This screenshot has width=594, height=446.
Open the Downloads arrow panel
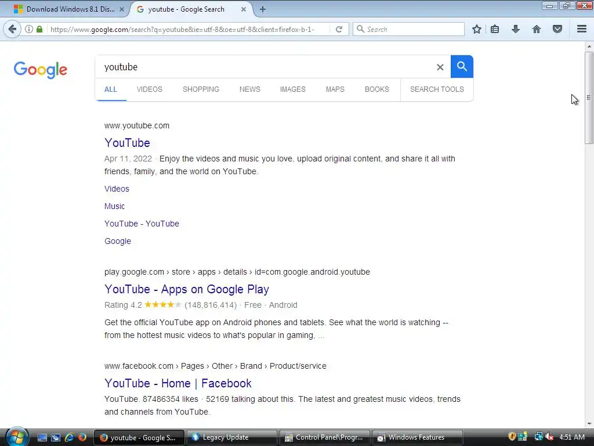pos(516,29)
